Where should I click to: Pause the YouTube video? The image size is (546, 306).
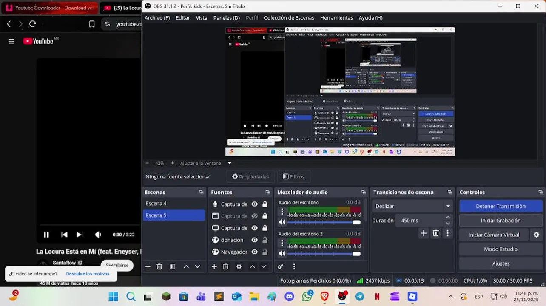[x=46, y=235]
